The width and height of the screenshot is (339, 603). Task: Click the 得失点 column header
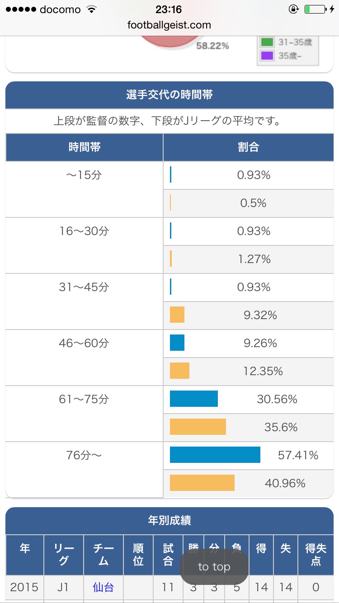pyautogui.click(x=315, y=555)
